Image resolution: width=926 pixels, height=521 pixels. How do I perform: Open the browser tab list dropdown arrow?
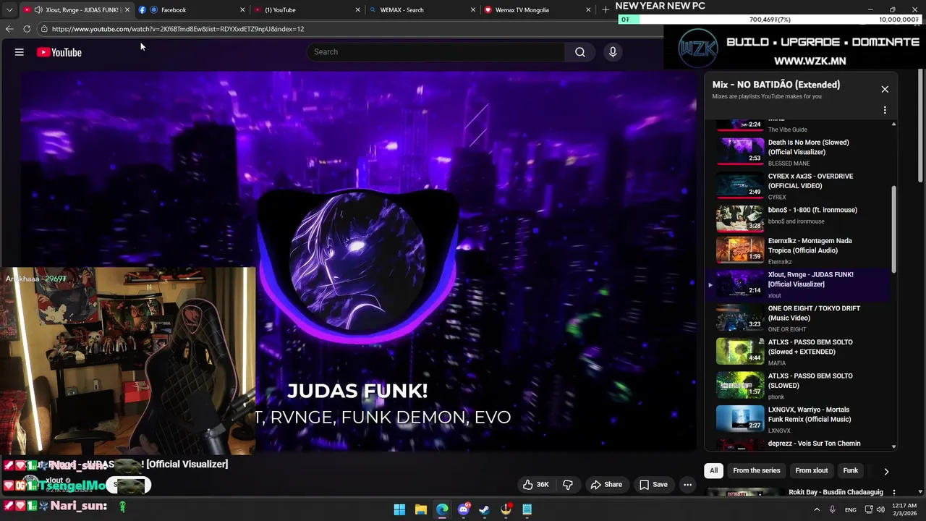coord(9,10)
